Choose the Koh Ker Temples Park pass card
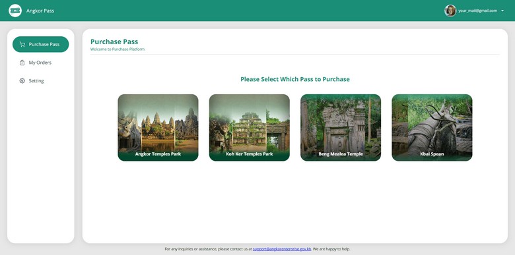The image size is (515, 255). (250, 128)
